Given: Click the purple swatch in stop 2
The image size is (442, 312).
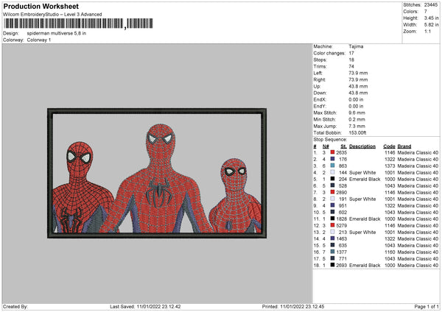Looking at the screenshot, I should [333, 159].
